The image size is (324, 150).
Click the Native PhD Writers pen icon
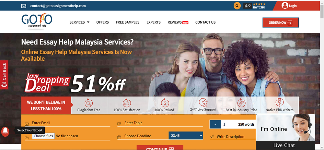click(x=279, y=103)
